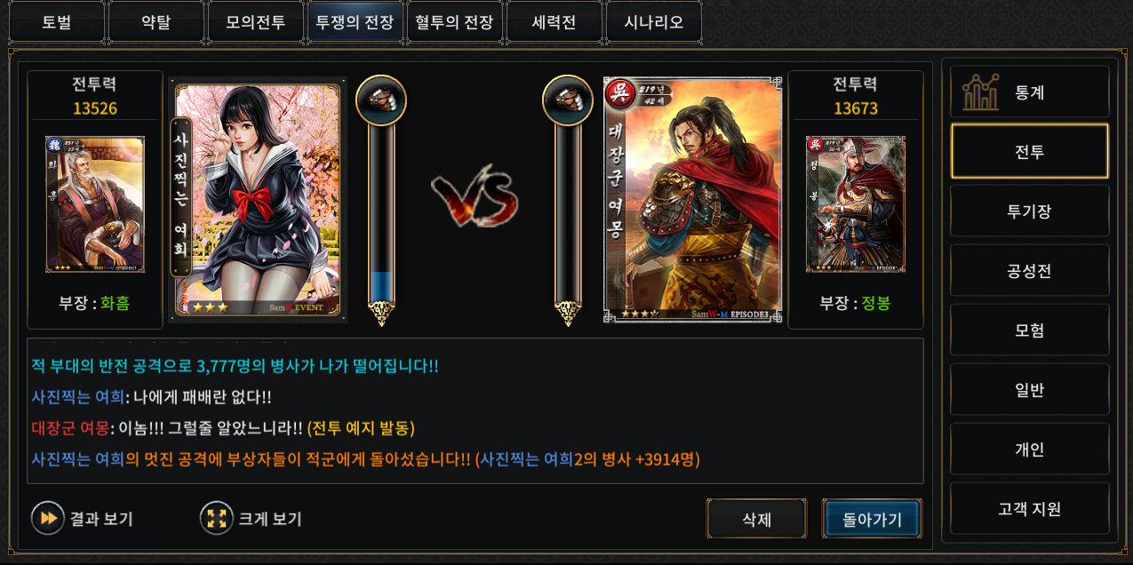The height and width of the screenshot is (565, 1133).
Task: Click the 돌아가기 button
Action: pos(872,520)
